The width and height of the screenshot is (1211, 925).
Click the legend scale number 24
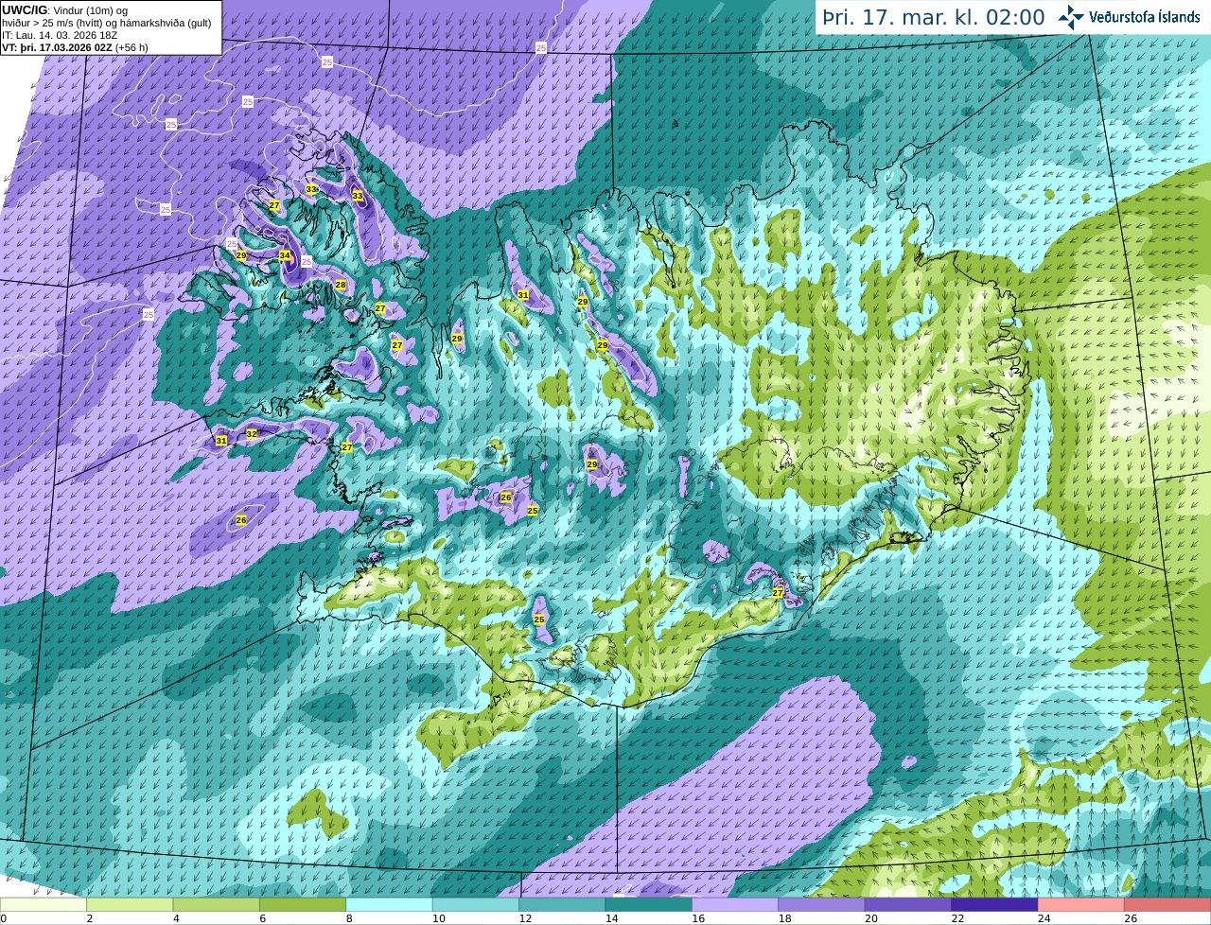click(1044, 918)
